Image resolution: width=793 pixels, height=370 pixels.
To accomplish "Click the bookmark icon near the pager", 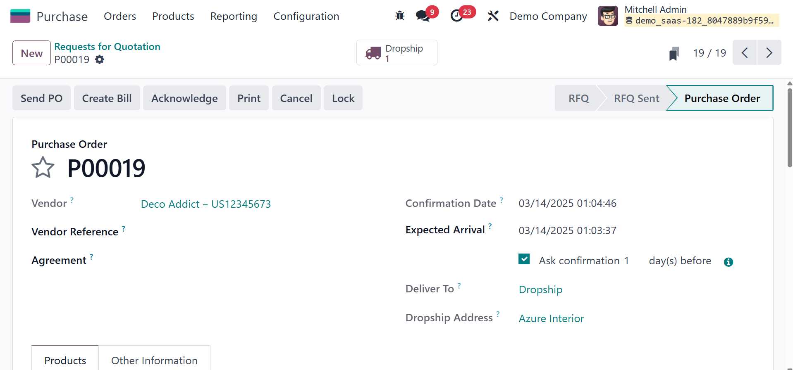I will click(x=674, y=53).
